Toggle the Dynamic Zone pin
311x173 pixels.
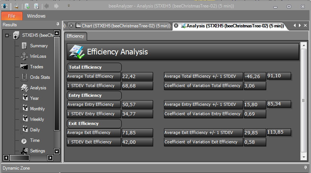click(x=305, y=167)
